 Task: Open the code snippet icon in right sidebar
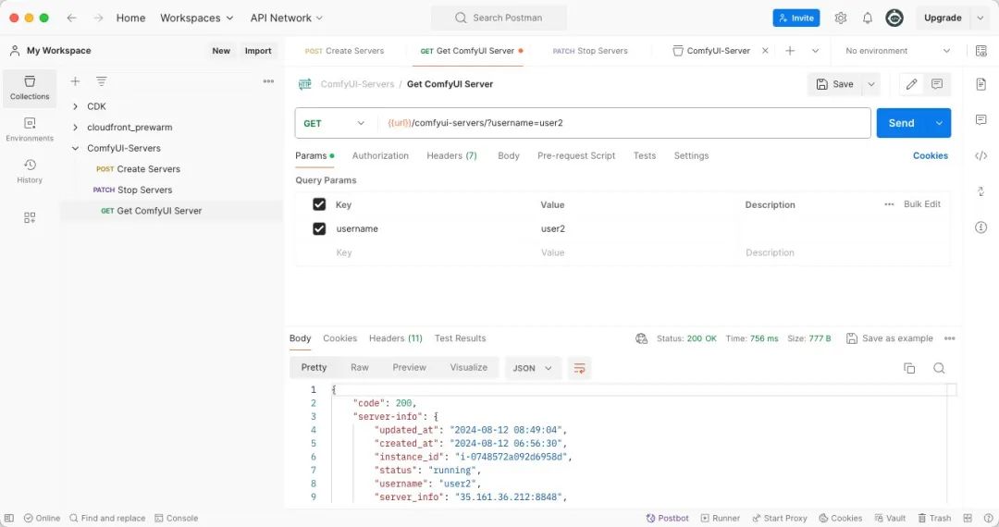pos(980,156)
